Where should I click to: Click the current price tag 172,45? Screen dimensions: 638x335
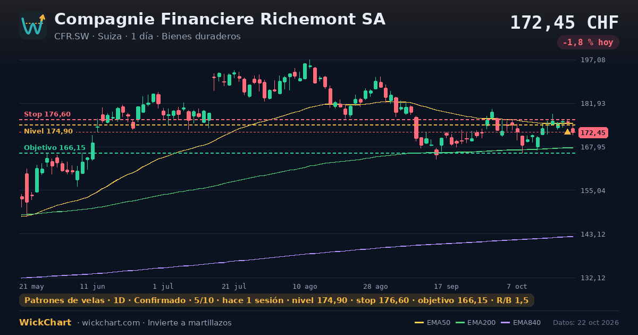[593, 133]
